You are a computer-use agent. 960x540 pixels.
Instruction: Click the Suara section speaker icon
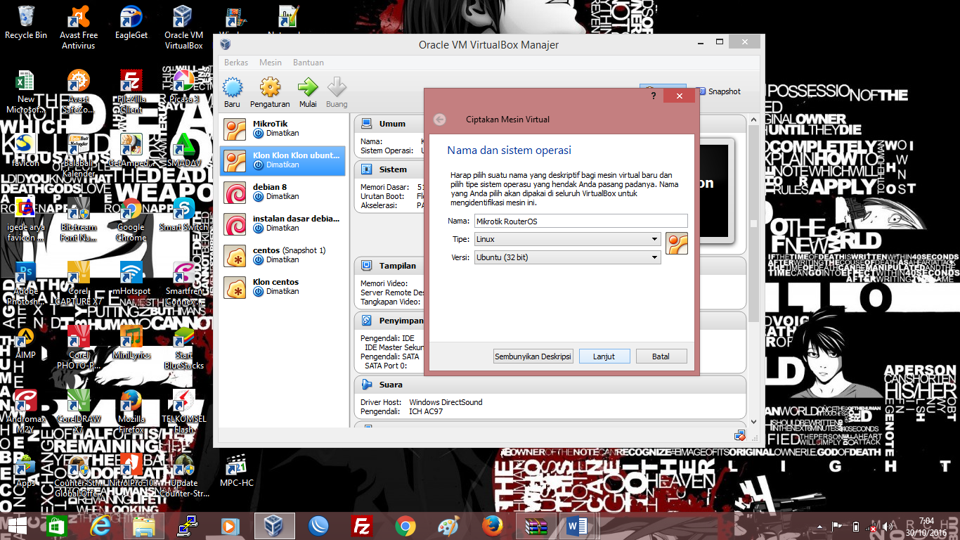(366, 385)
